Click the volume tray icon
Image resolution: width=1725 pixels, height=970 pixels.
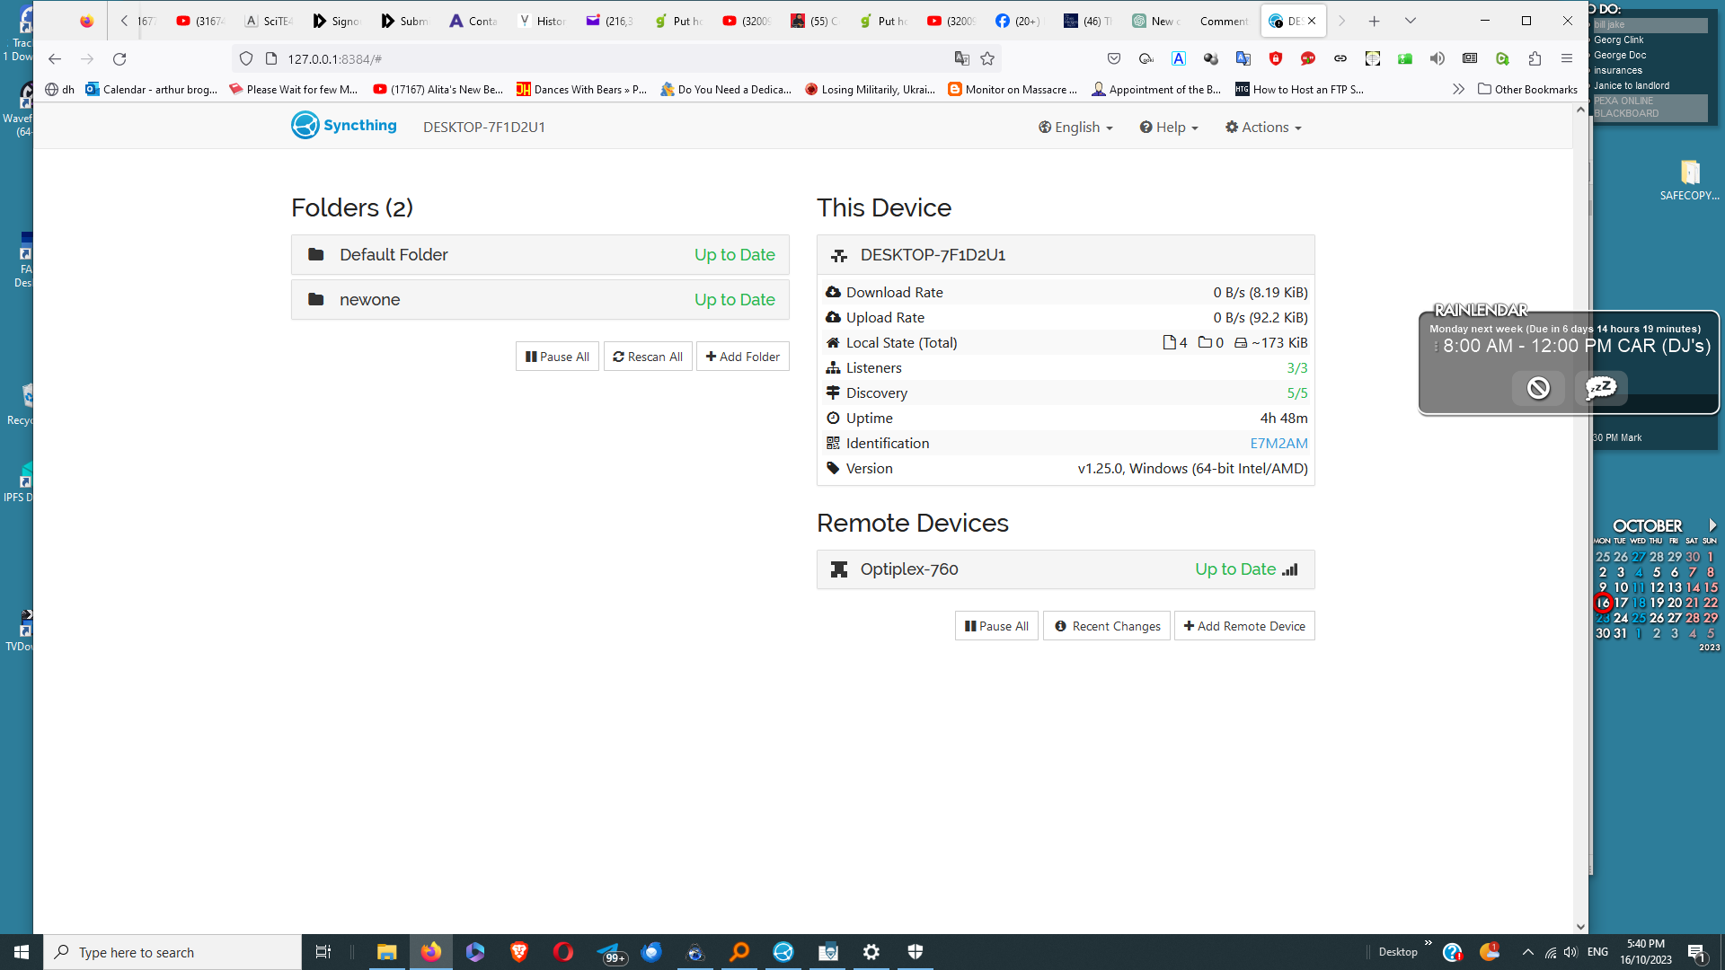pyautogui.click(x=1570, y=952)
